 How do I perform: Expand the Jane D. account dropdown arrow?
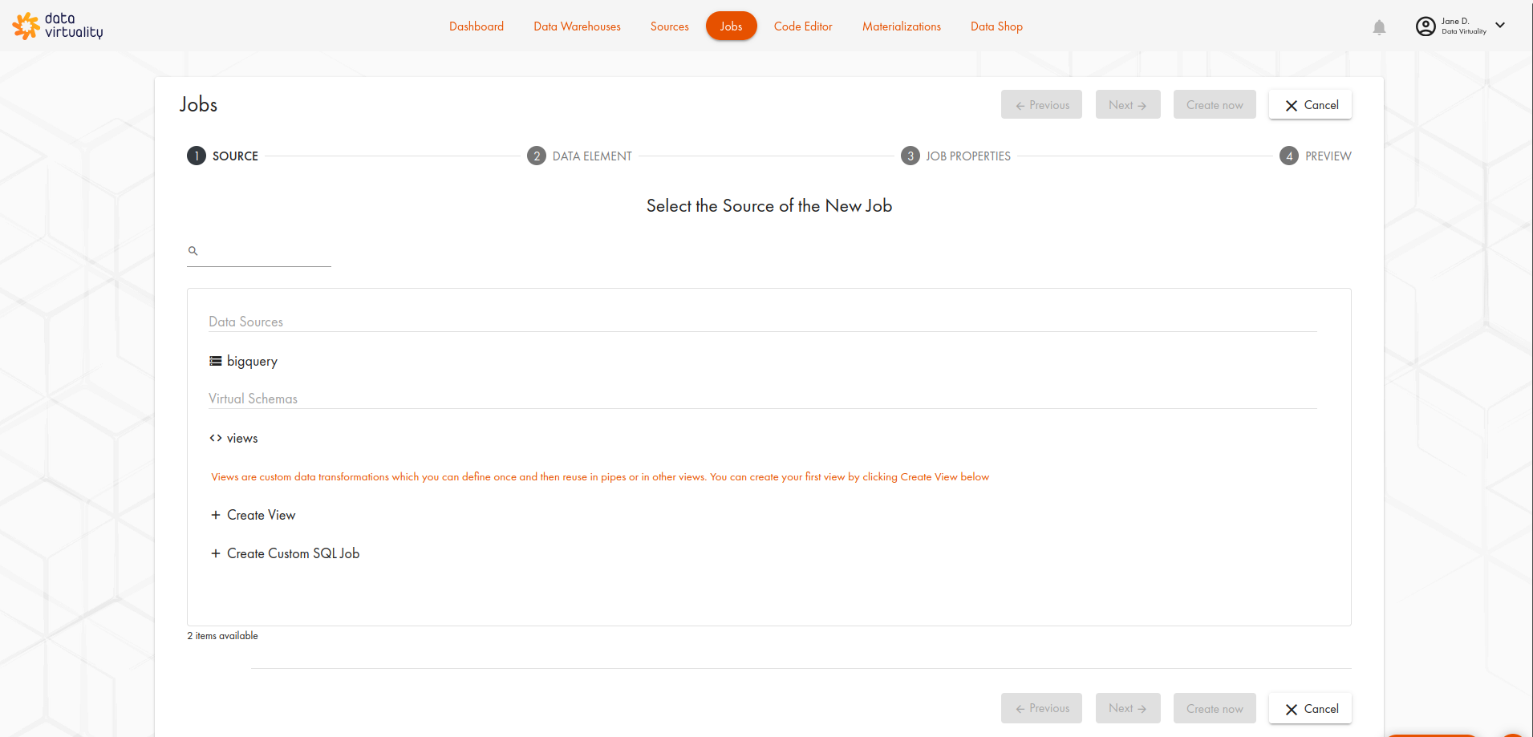[x=1500, y=26]
